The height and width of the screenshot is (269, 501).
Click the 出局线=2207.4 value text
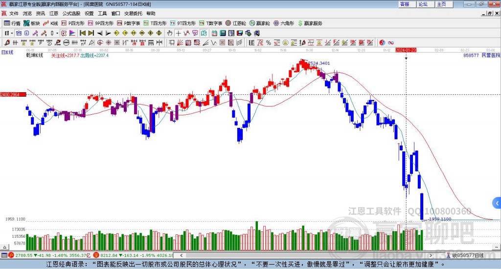(94, 56)
